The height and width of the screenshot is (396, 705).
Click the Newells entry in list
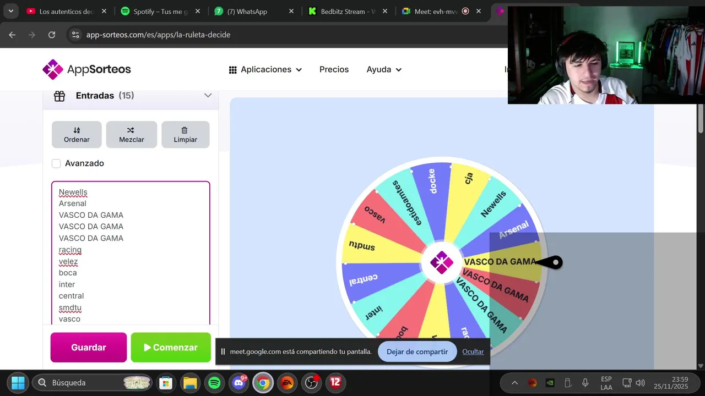pyautogui.click(x=73, y=192)
